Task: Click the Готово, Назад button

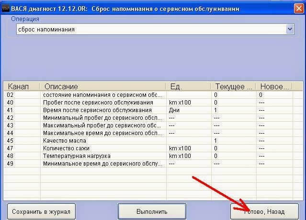Action: 264,211
